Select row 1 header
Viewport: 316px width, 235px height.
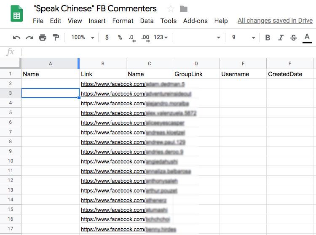(10, 74)
